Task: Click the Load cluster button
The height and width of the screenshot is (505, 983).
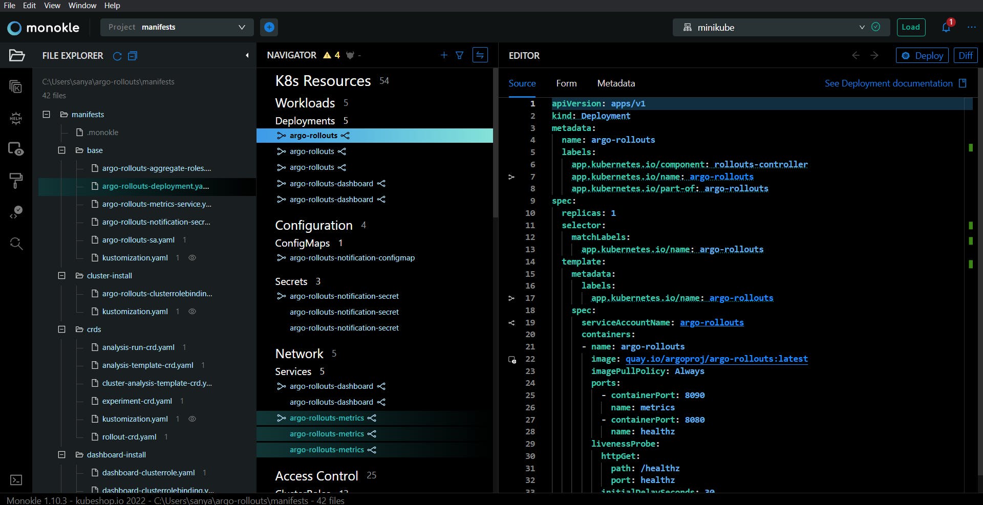Action: [x=911, y=27]
